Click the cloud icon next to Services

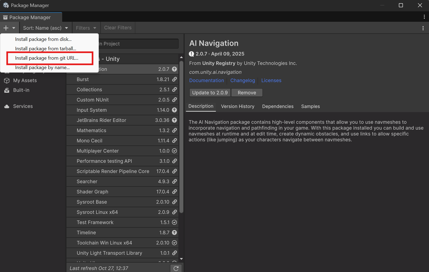7,106
